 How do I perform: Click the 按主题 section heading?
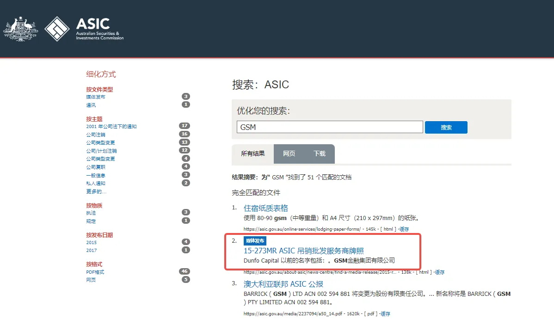(x=94, y=119)
